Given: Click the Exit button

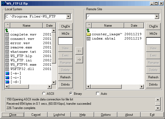Looking at the screenshot, I should (x=152, y=115).
